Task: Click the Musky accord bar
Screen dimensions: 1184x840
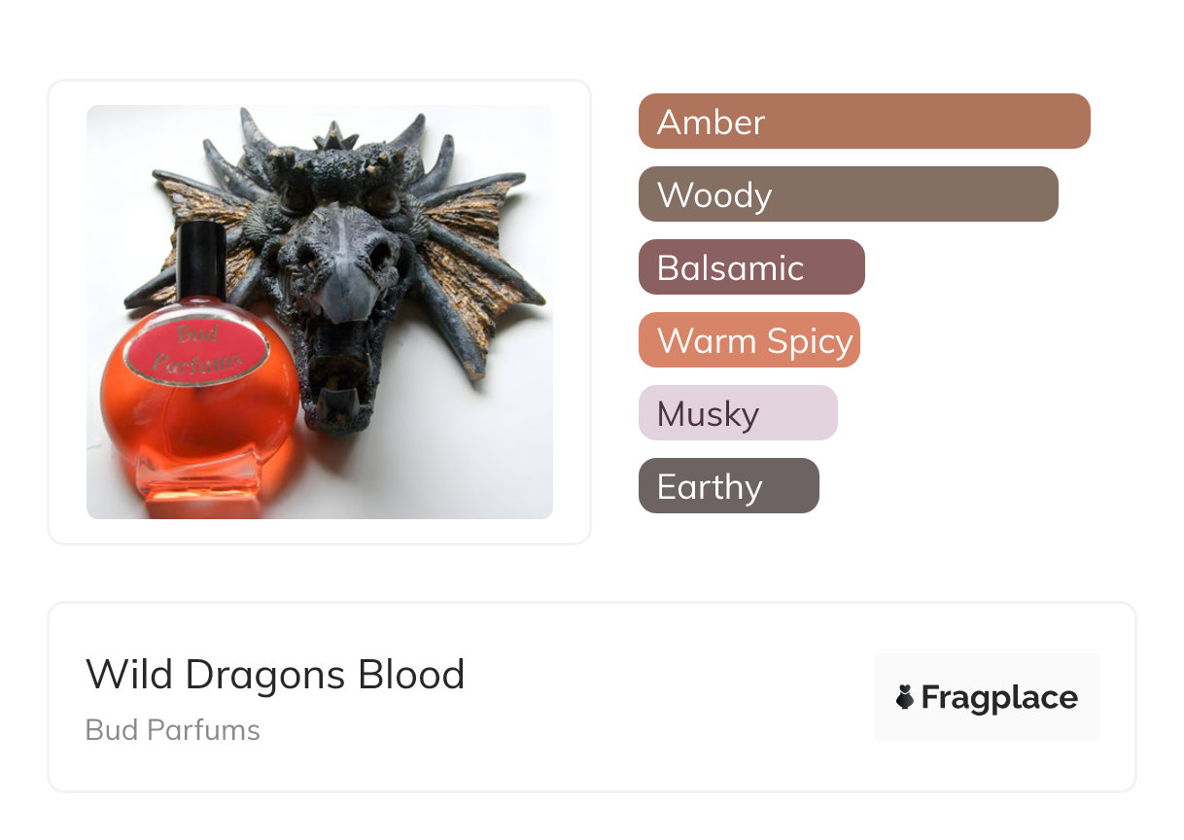Action: click(737, 413)
